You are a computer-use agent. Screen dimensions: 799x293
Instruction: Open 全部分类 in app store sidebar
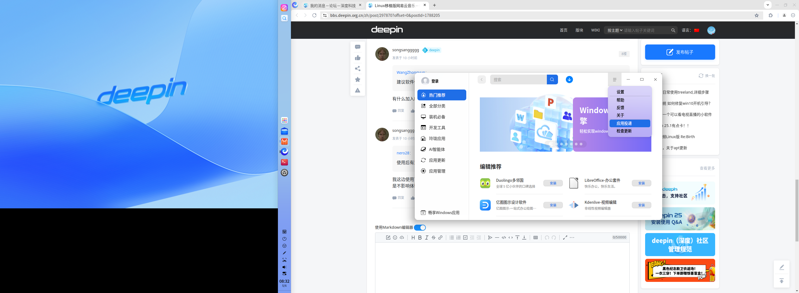[442, 106]
